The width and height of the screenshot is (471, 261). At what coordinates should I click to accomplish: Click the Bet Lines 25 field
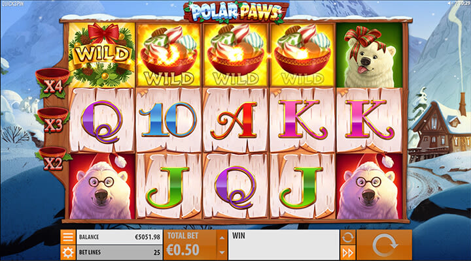(119, 253)
